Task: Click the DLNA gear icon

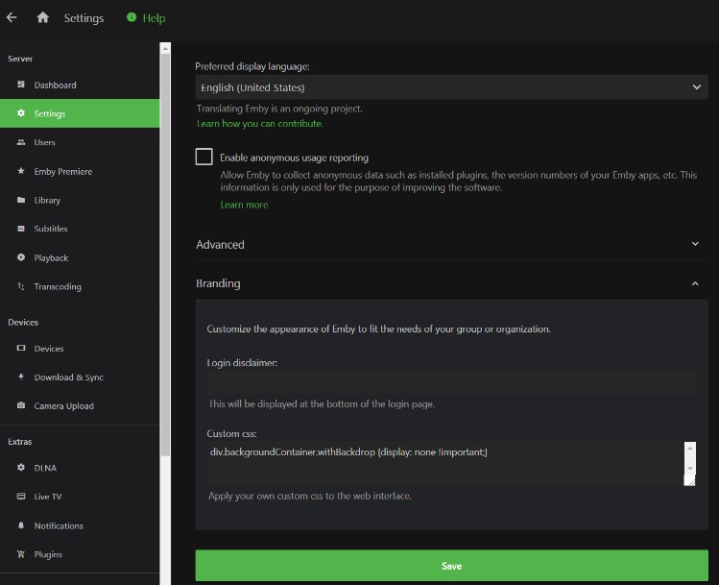Action: click(x=21, y=467)
